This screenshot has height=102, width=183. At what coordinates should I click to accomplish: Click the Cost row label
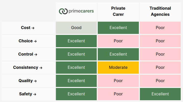26,28
